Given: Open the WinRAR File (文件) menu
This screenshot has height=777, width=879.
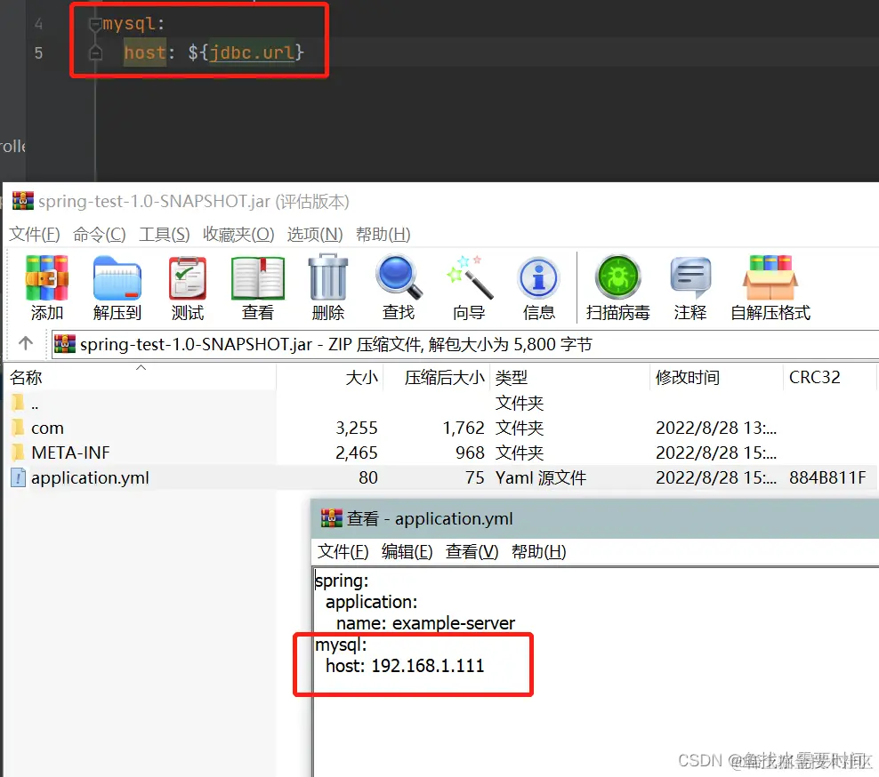Looking at the screenshot, I should [34, 234].
